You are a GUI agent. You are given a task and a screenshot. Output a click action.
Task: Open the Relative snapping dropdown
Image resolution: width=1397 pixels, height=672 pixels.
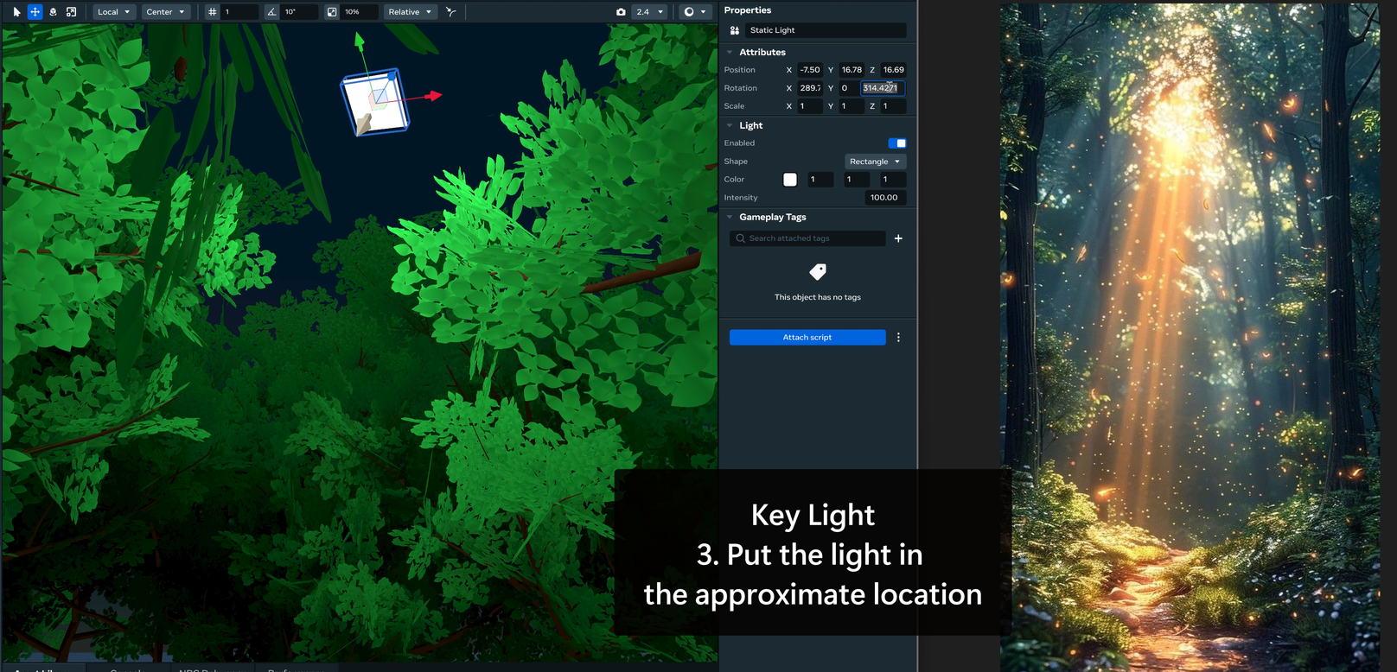[x=410, y=12]
